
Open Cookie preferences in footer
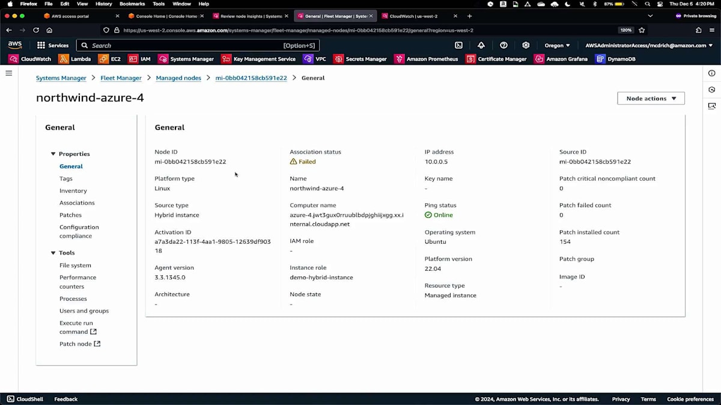pyautogui.click(x=690, y=399)
